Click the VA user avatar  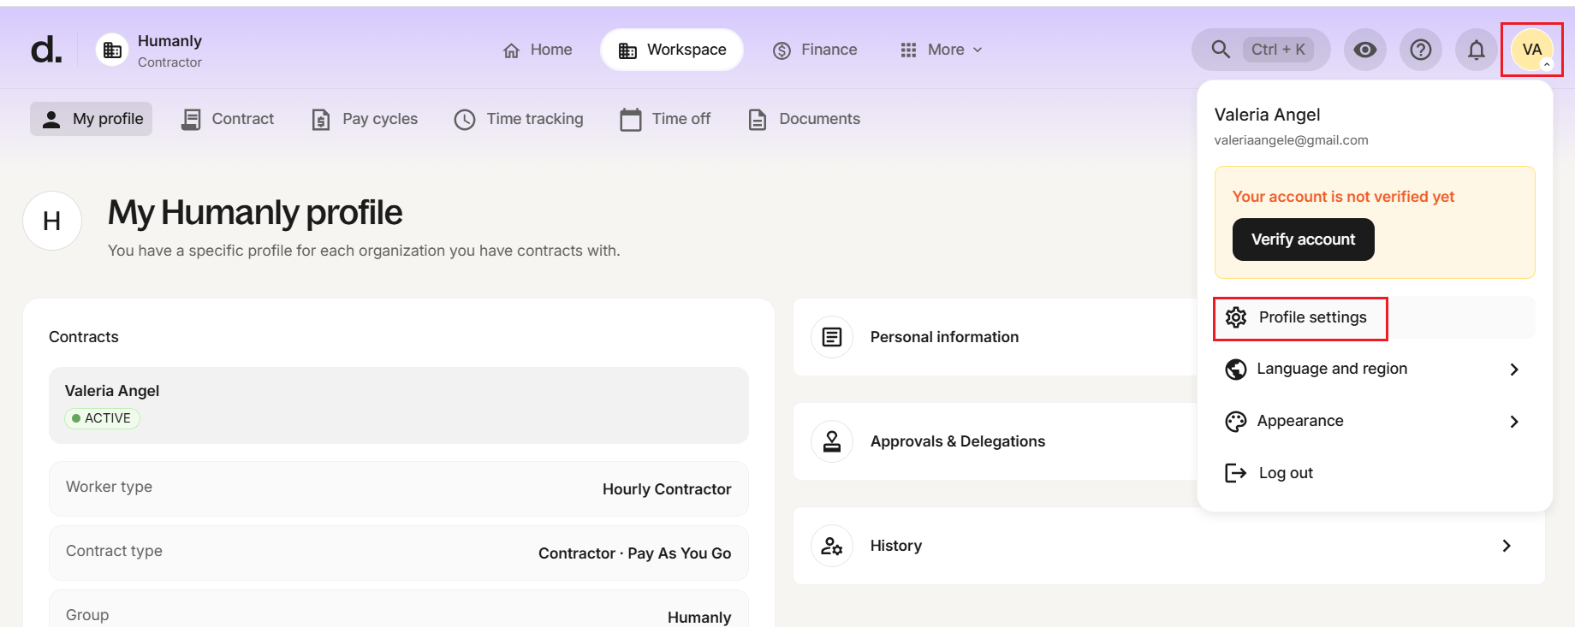click(x=1531, y=50)
